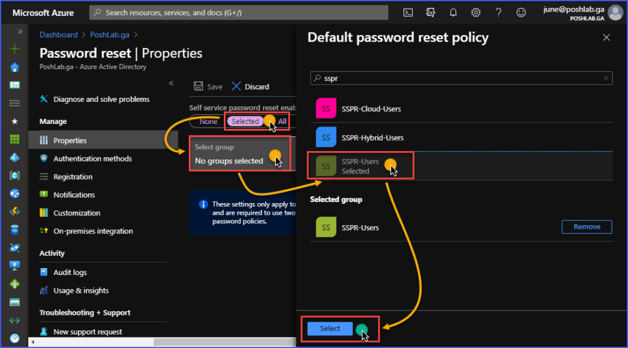
Task: Click the help question mark icon
Action: coord(499,12)
